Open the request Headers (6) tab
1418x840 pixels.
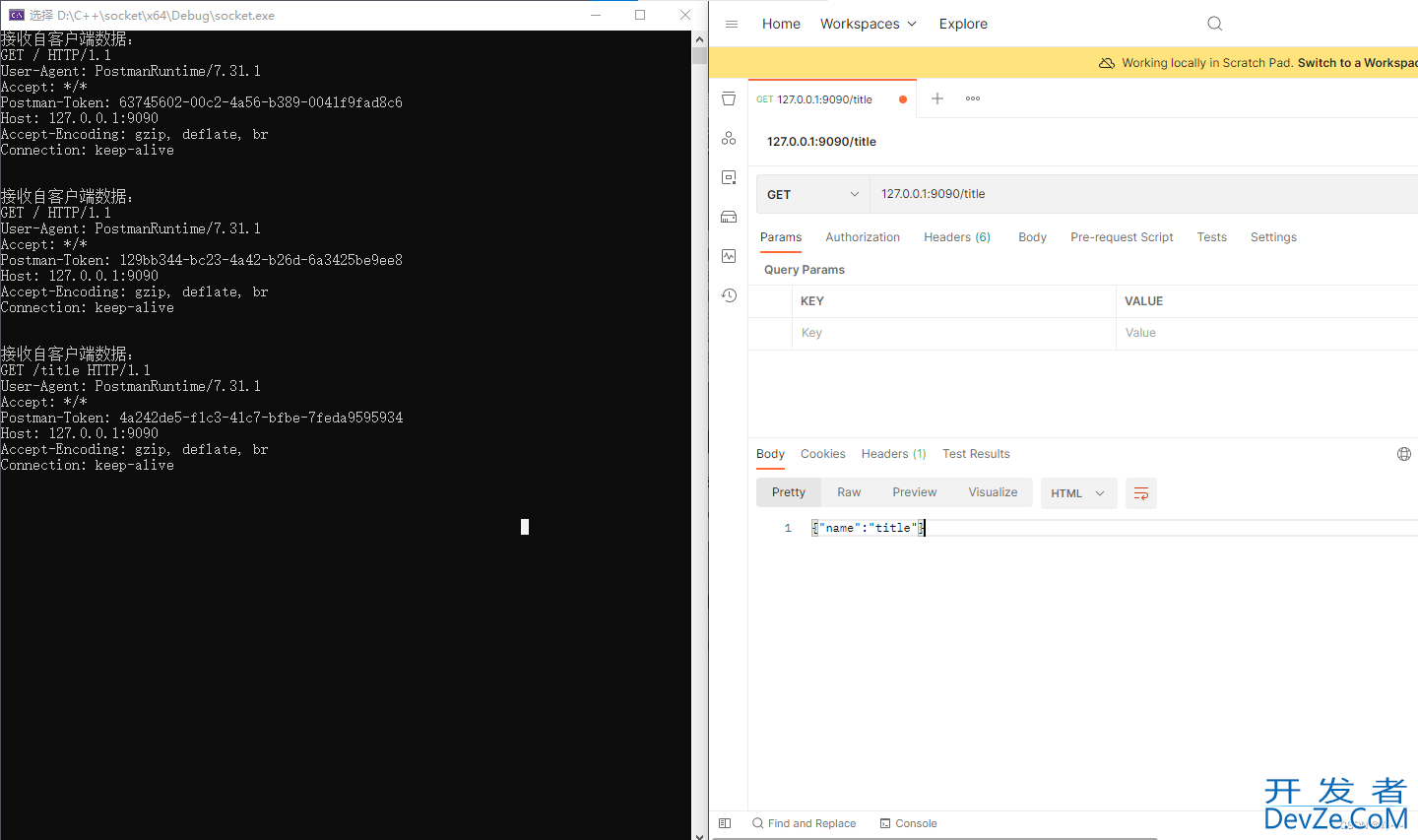[957, 237]
